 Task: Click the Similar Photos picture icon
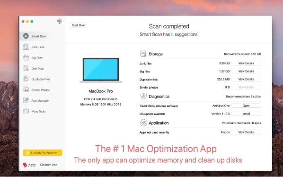click(26, 89)
